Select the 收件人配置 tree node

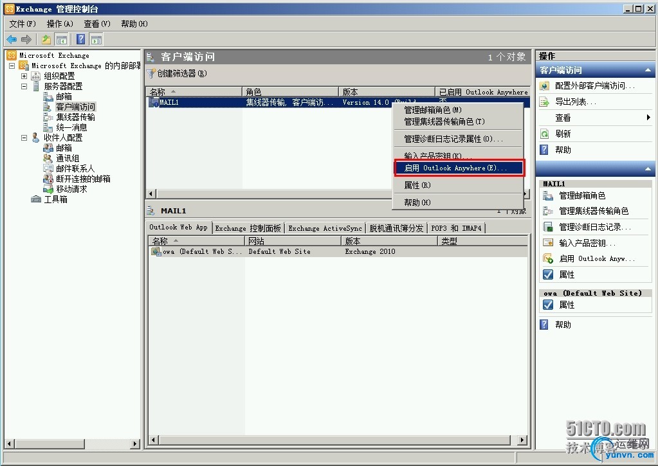[63, 138]
